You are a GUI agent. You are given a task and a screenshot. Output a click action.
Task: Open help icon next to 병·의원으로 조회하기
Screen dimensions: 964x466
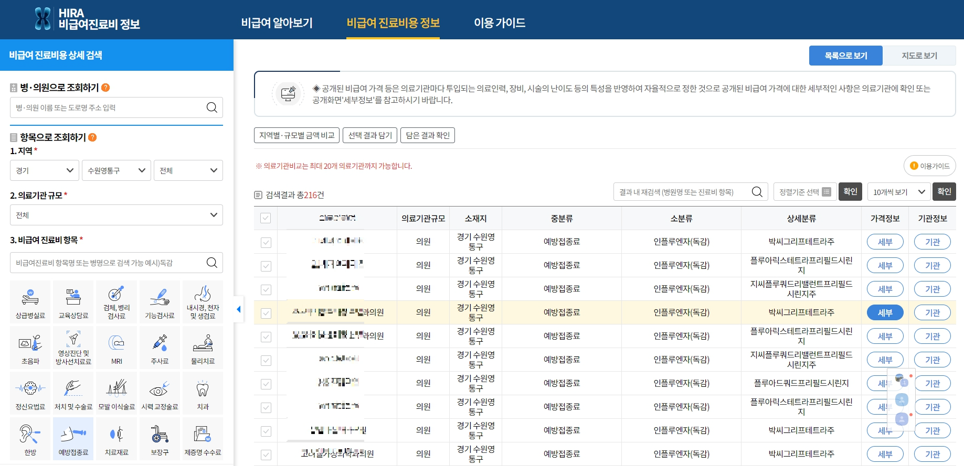[105, 88]
